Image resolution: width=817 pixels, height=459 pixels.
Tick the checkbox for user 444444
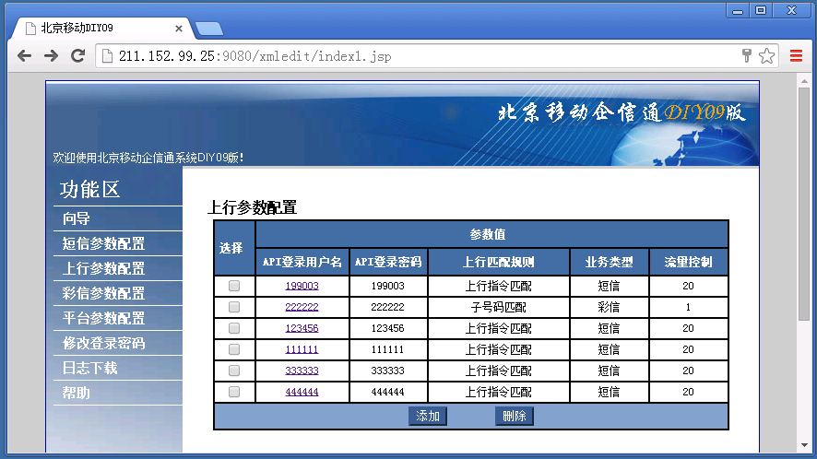tap(234, 392)
